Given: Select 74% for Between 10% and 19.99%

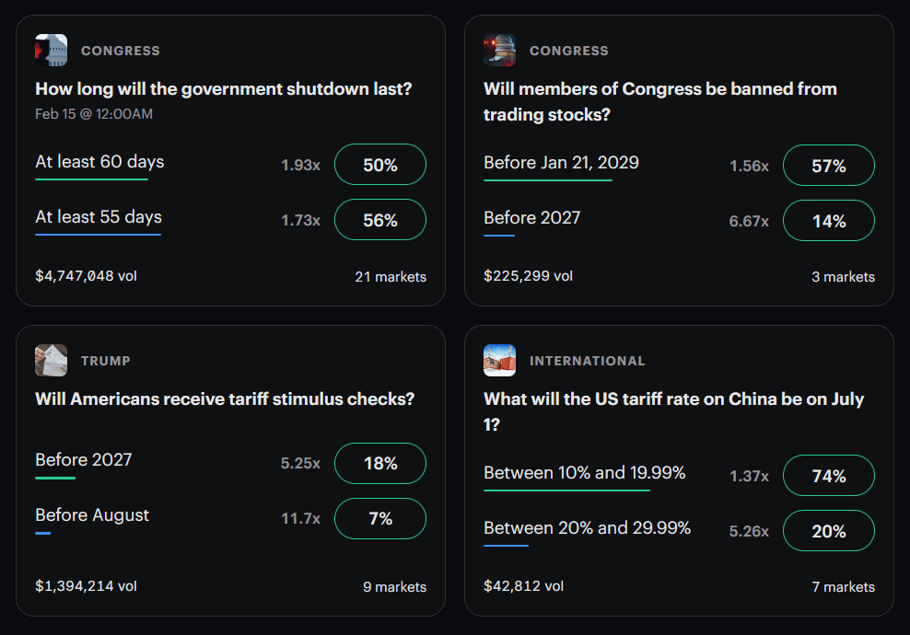Looking at the screenshot, I should [x=828, y=476].
